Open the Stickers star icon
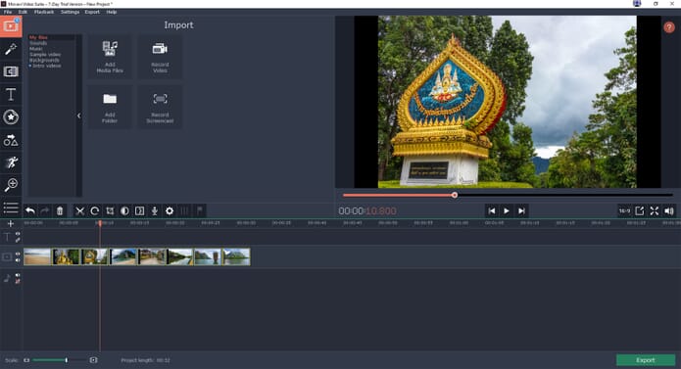The image size is (681, 369). [11, 117]
